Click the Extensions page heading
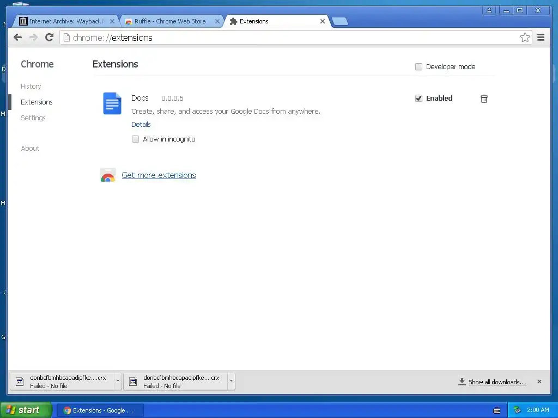The width and height of the screenshot is (558, 418). click(116, 64)
